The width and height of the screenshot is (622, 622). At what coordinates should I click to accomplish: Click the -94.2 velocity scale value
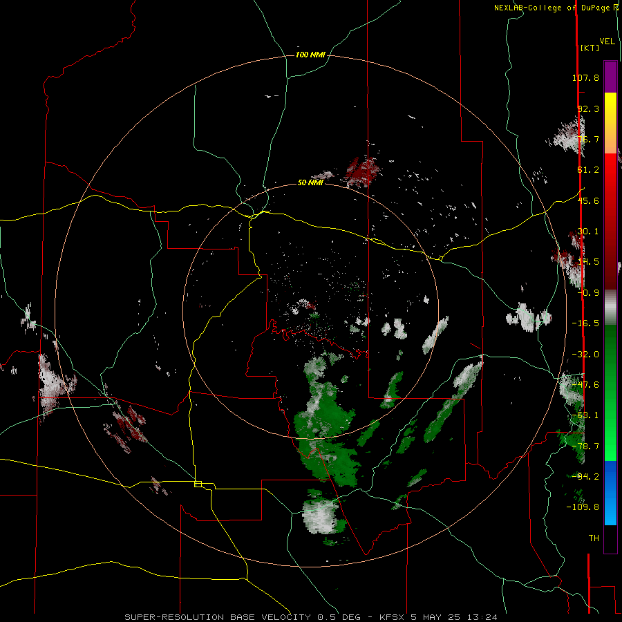pos(585,476)
